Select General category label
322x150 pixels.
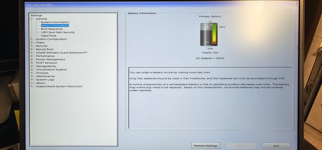coord(42,19)
